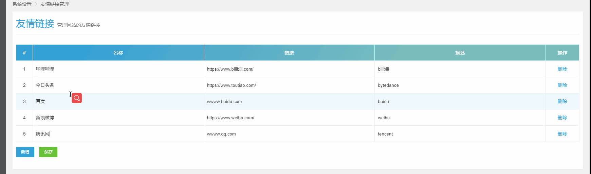Delete the 新浪微博 row

(562, 118)
